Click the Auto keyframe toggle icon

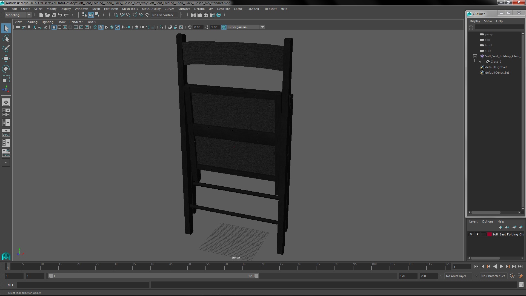512,276
